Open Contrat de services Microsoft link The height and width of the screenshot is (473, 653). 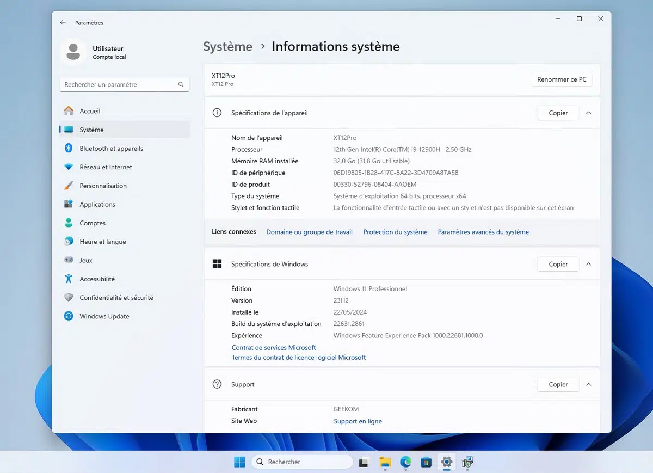click(274, 347)
